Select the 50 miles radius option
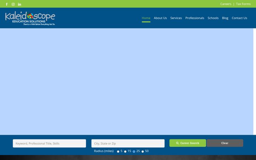256x160 pixels. (x=143, y=151)
